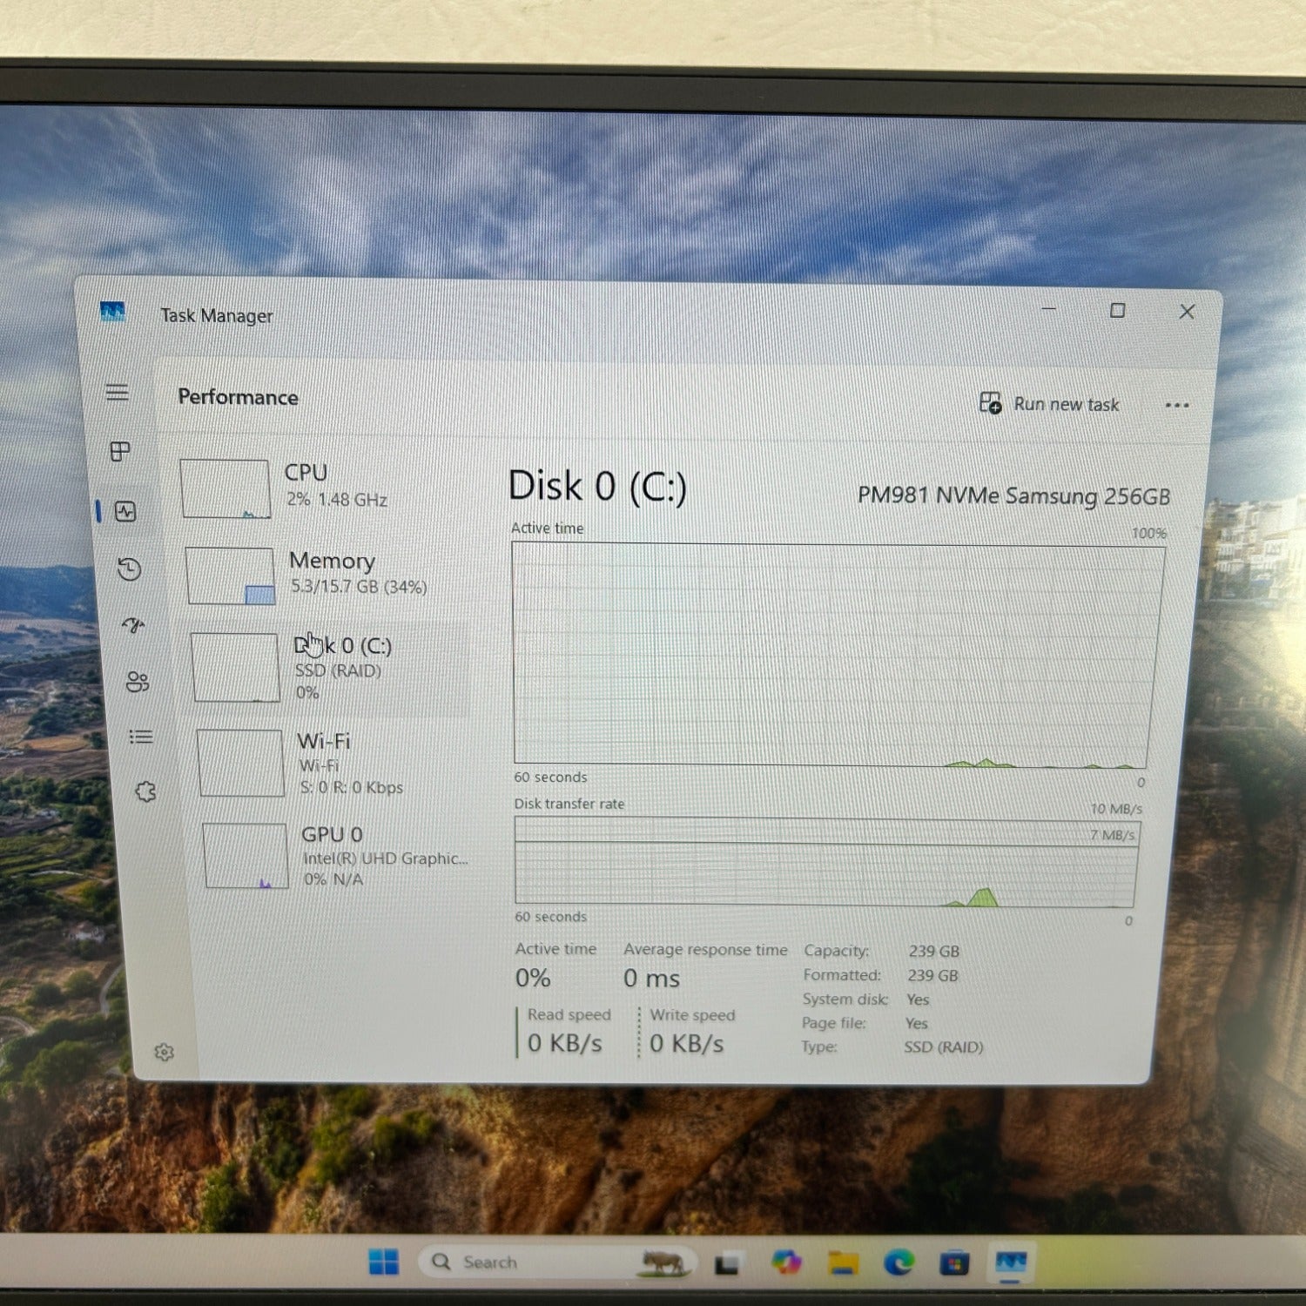Select the Disk 0 (C:) performance entry

click(329, 668)
